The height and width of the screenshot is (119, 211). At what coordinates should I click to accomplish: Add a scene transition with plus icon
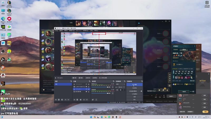pos(117,90)
